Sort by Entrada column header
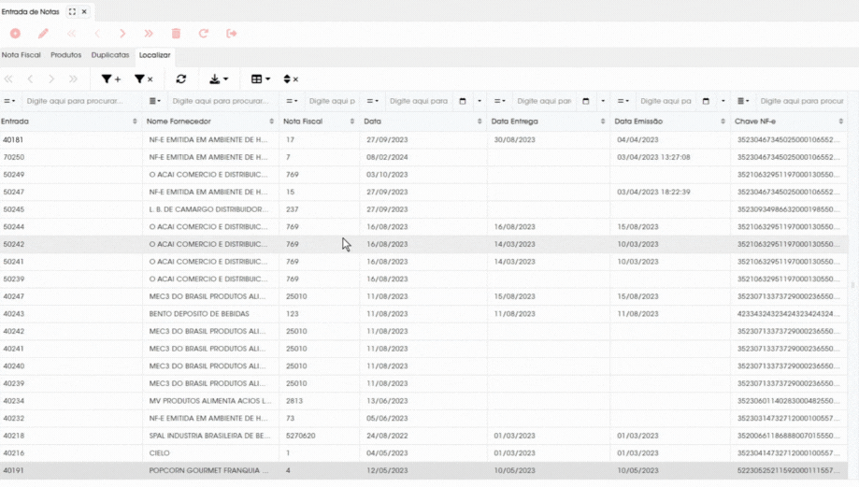 pyautogui.click(x=70, y=122)
